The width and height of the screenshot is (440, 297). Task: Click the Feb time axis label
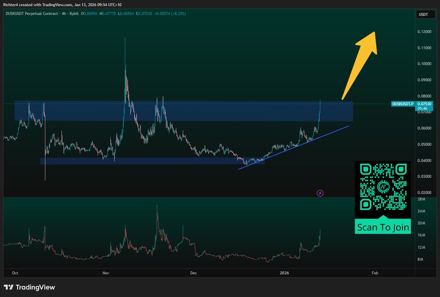375,273
